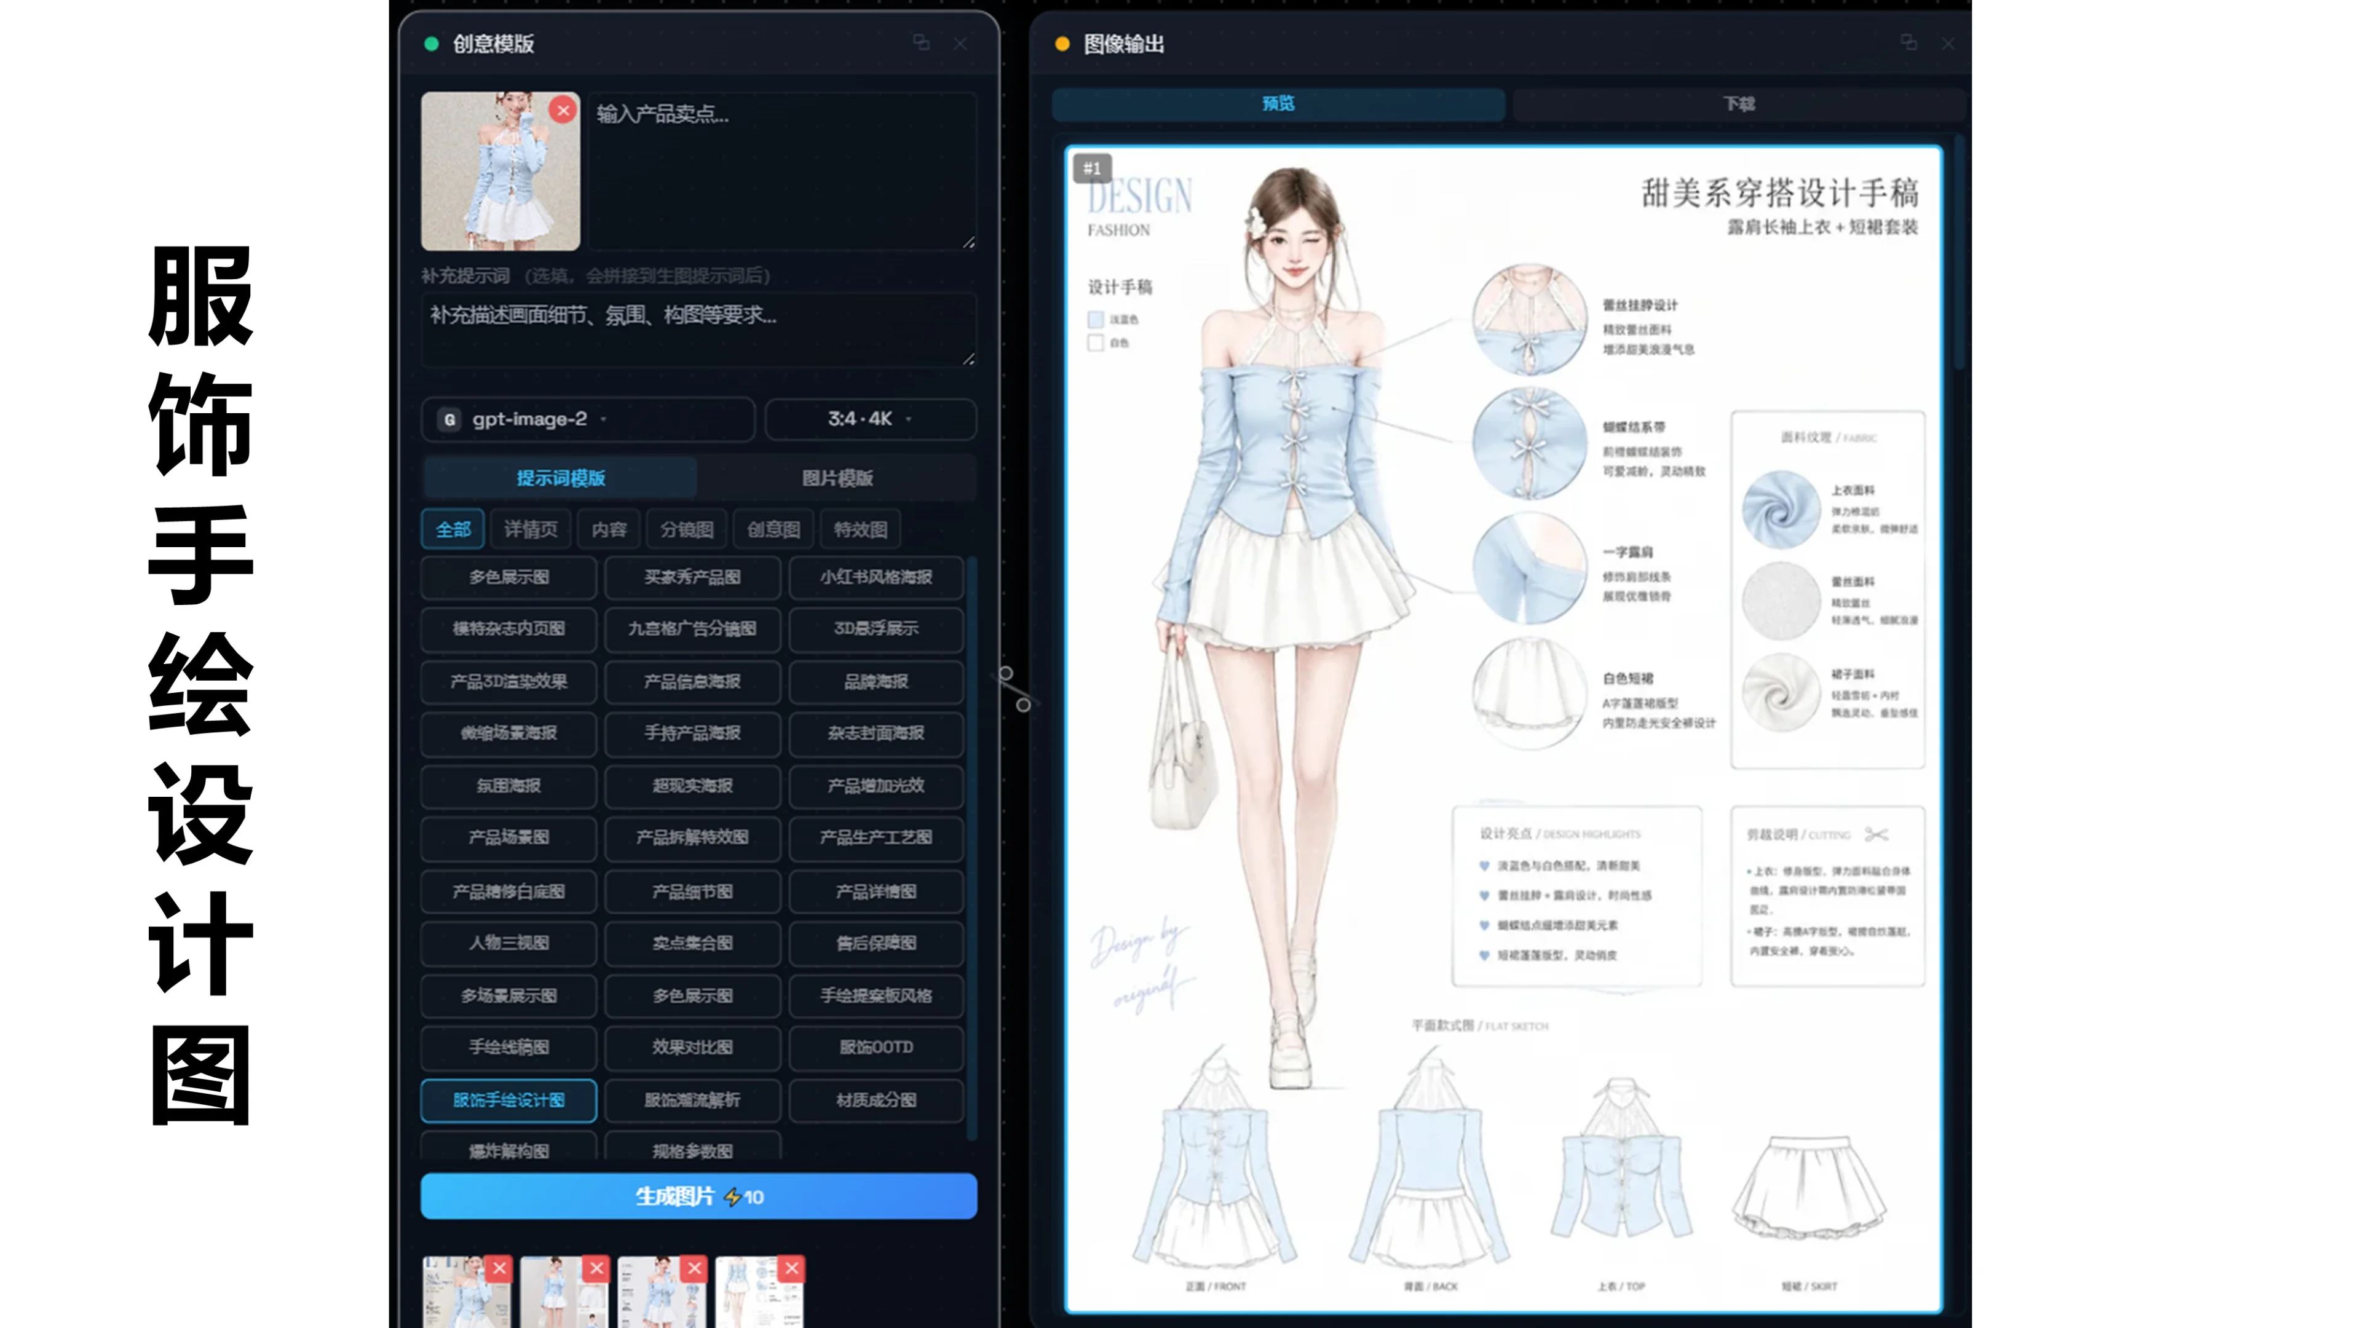
Task: Click the image output panel scrollbar
Action: 1959,252
